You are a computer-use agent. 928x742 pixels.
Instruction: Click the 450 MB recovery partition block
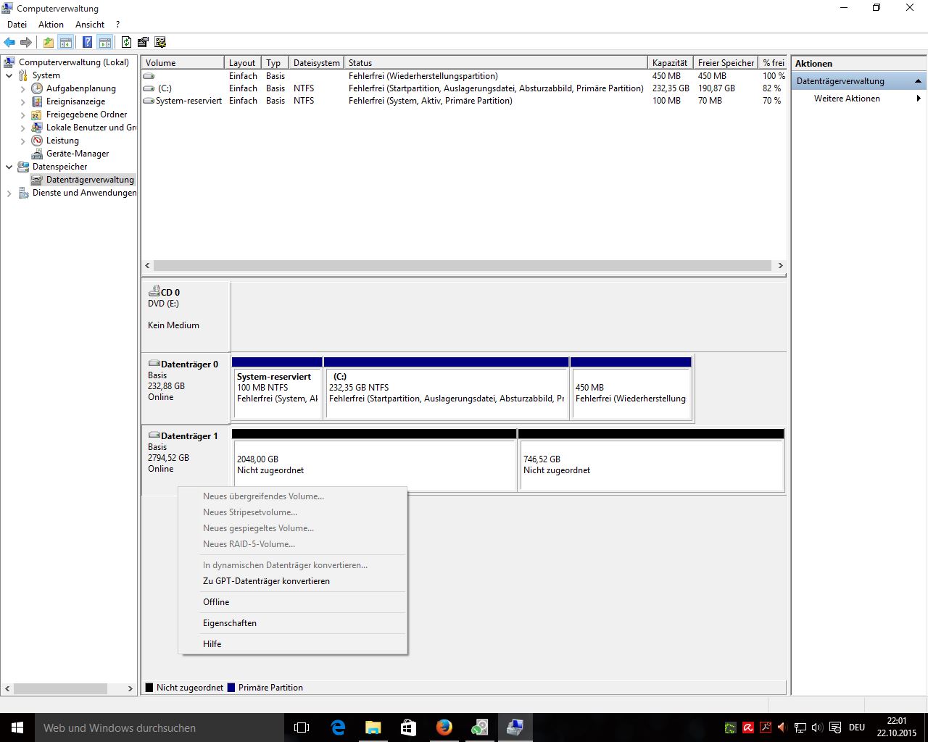tap(631, 388)
